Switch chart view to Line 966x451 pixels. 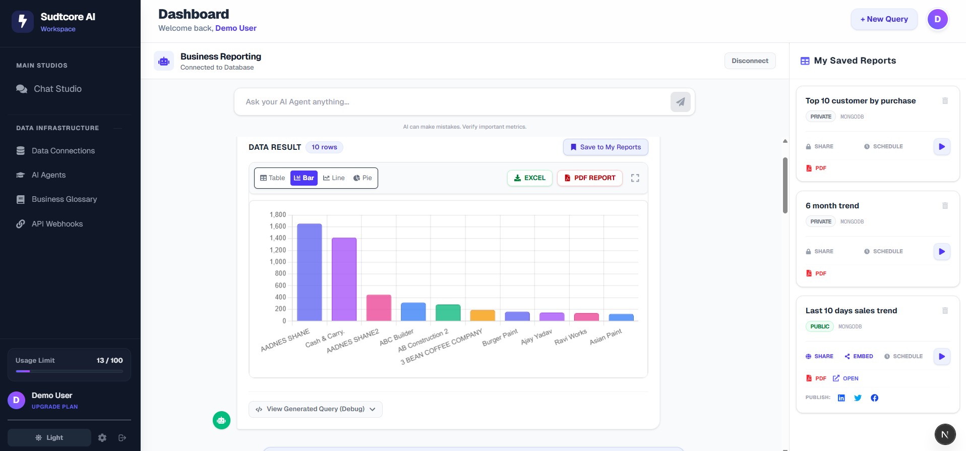pyautogui.click(x=334, y=178)
